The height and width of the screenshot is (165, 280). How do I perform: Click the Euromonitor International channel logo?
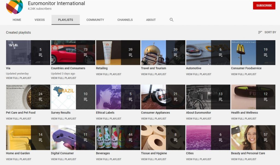coord(14,7)
